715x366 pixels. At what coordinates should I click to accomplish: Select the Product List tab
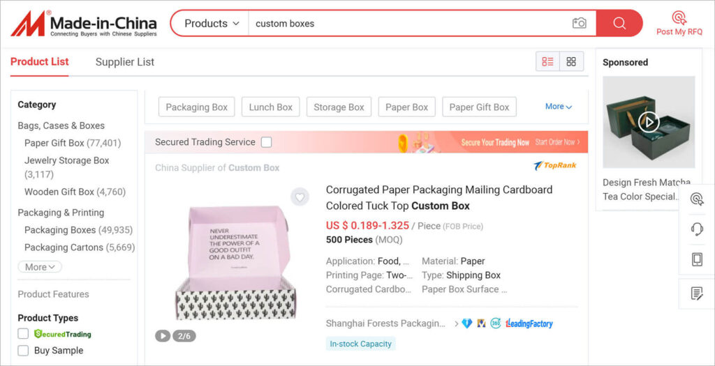click(40, 61)
